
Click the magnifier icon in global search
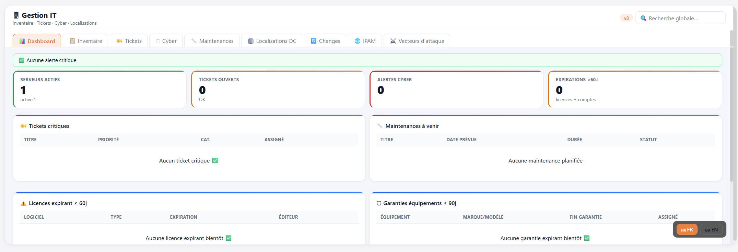coord(643,18)
